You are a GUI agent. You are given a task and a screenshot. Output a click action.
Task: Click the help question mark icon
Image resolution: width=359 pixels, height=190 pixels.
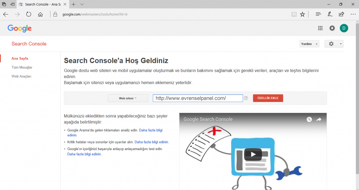[246, 98]
